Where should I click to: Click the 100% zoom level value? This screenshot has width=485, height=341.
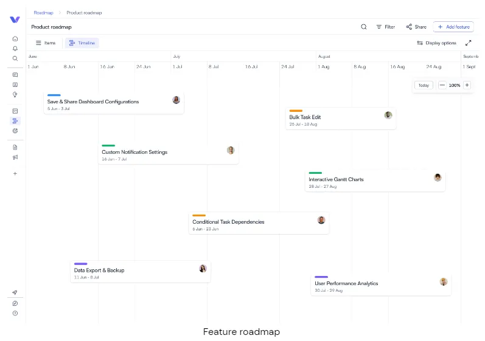click(x=455, y=85)
